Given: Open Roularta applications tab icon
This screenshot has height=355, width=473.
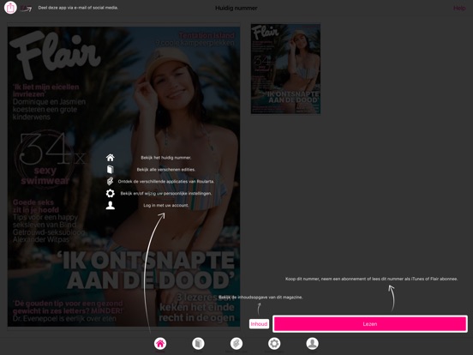Looking at the screenshot, I should pyautogui.click(x=236, y=344).
